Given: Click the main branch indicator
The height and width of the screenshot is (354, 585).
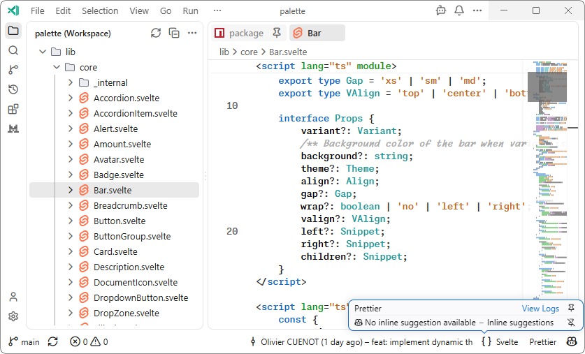Looking at the screenshot, I should [24, 341].
